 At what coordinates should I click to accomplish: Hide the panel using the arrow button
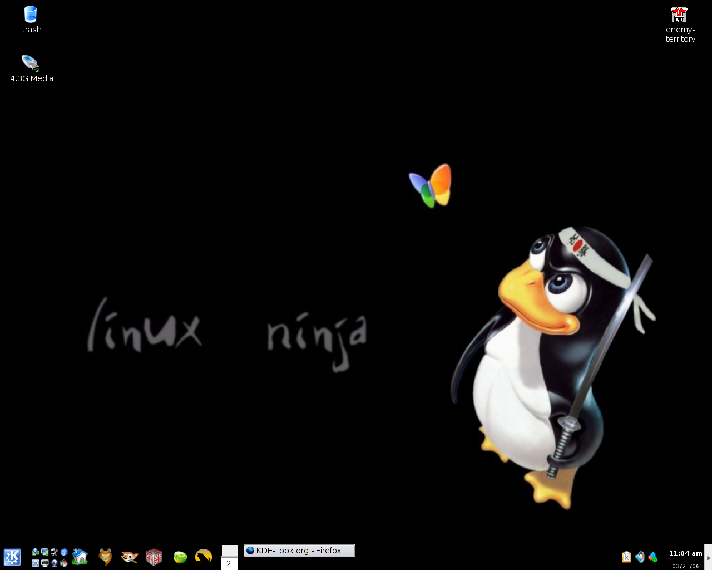(x=708, y=557)
